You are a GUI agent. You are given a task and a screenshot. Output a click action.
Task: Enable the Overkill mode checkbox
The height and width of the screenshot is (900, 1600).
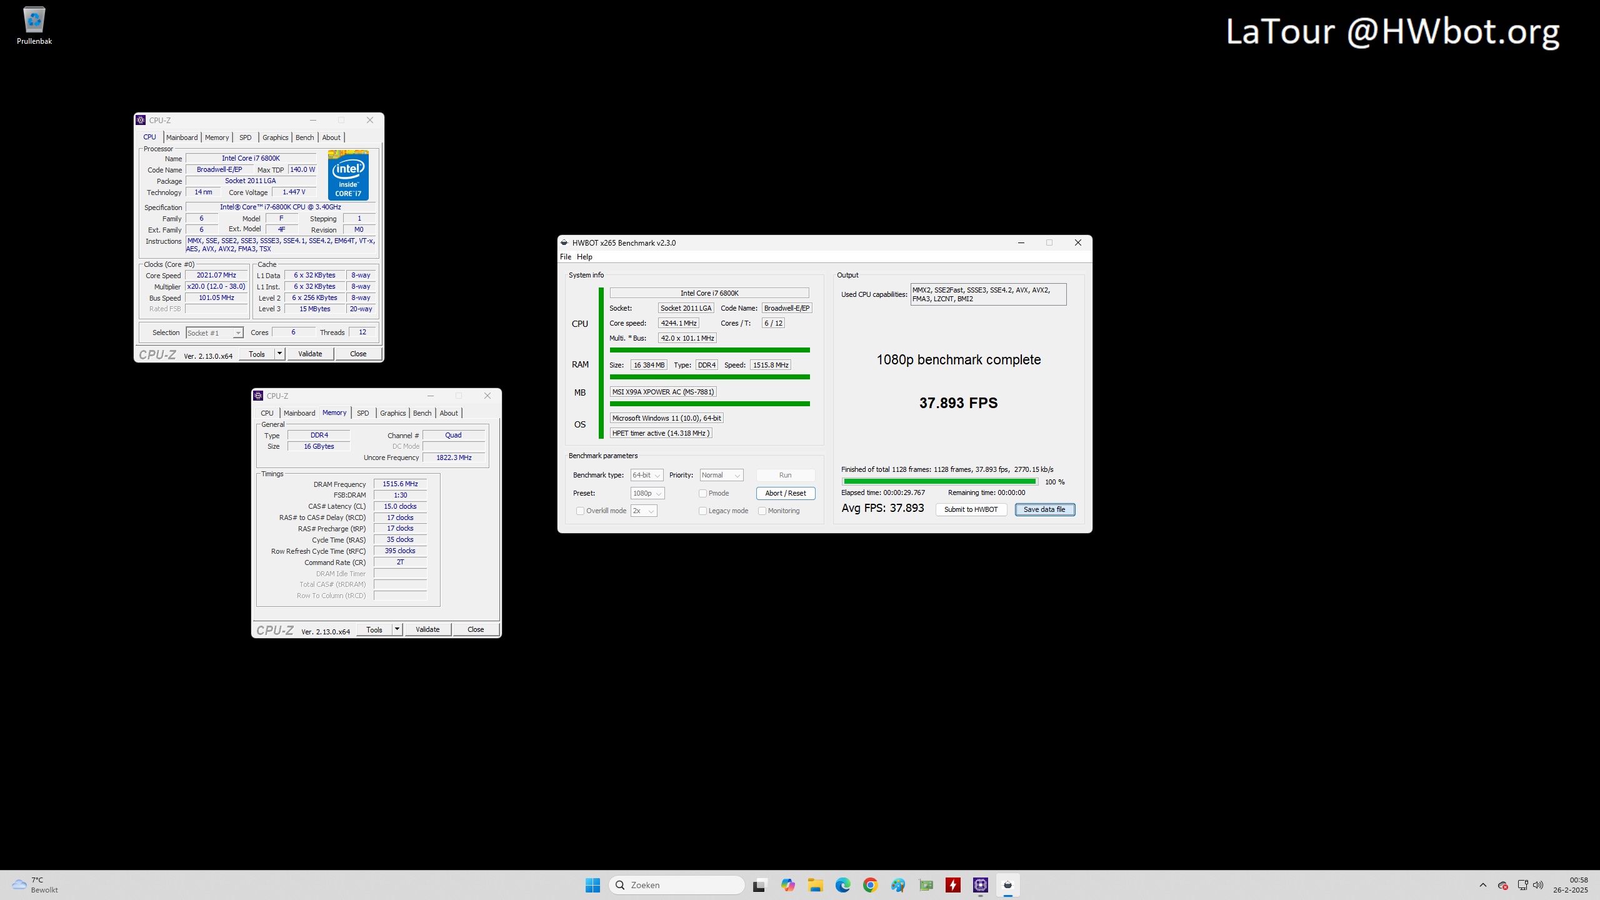click(x=580, y=511)
